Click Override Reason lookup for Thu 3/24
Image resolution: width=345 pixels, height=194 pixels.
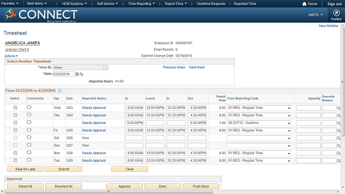click(x=339, y=115)
